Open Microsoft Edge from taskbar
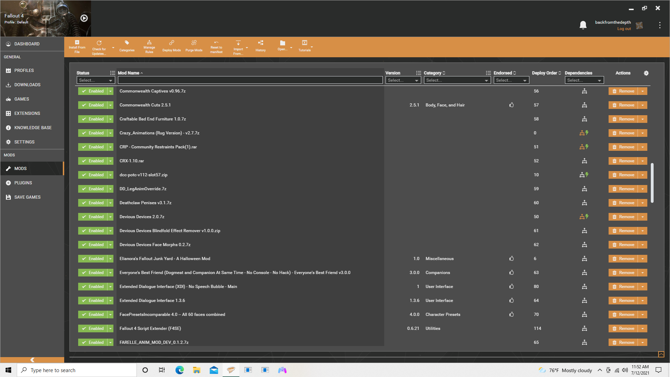The image size is (670, 377). click(179, 370)
